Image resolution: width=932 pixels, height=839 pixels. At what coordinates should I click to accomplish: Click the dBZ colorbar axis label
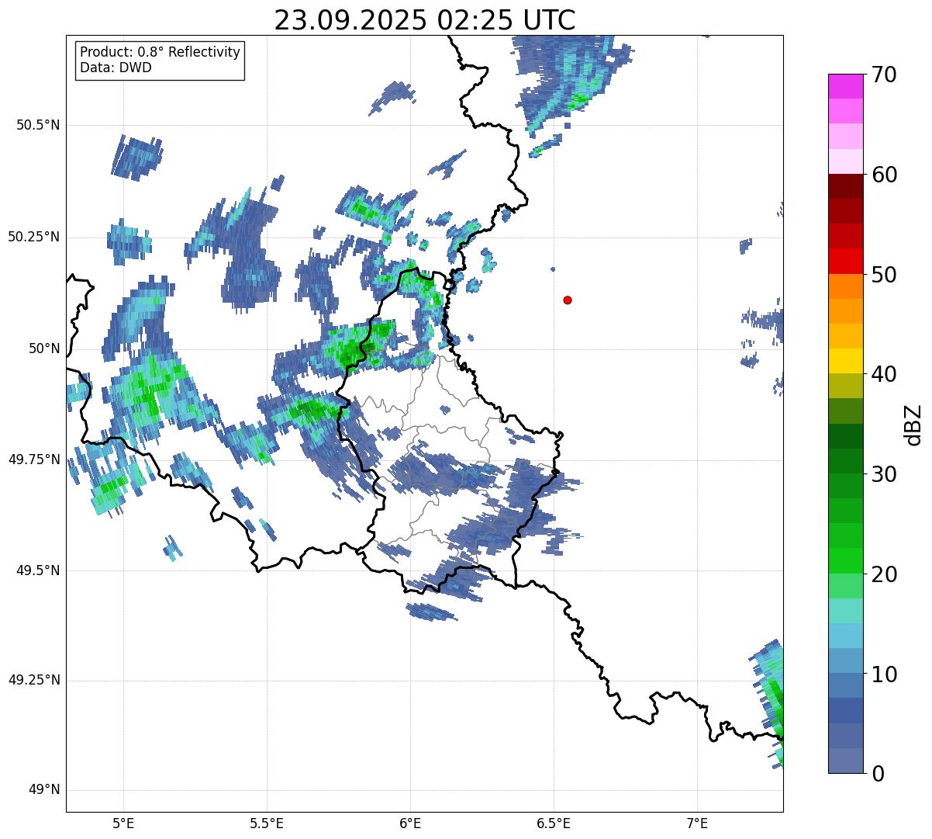click(913, 424)
